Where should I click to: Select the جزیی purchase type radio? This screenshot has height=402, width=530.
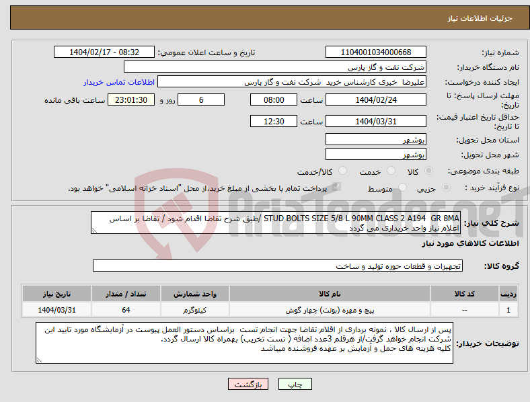[446, 187]
